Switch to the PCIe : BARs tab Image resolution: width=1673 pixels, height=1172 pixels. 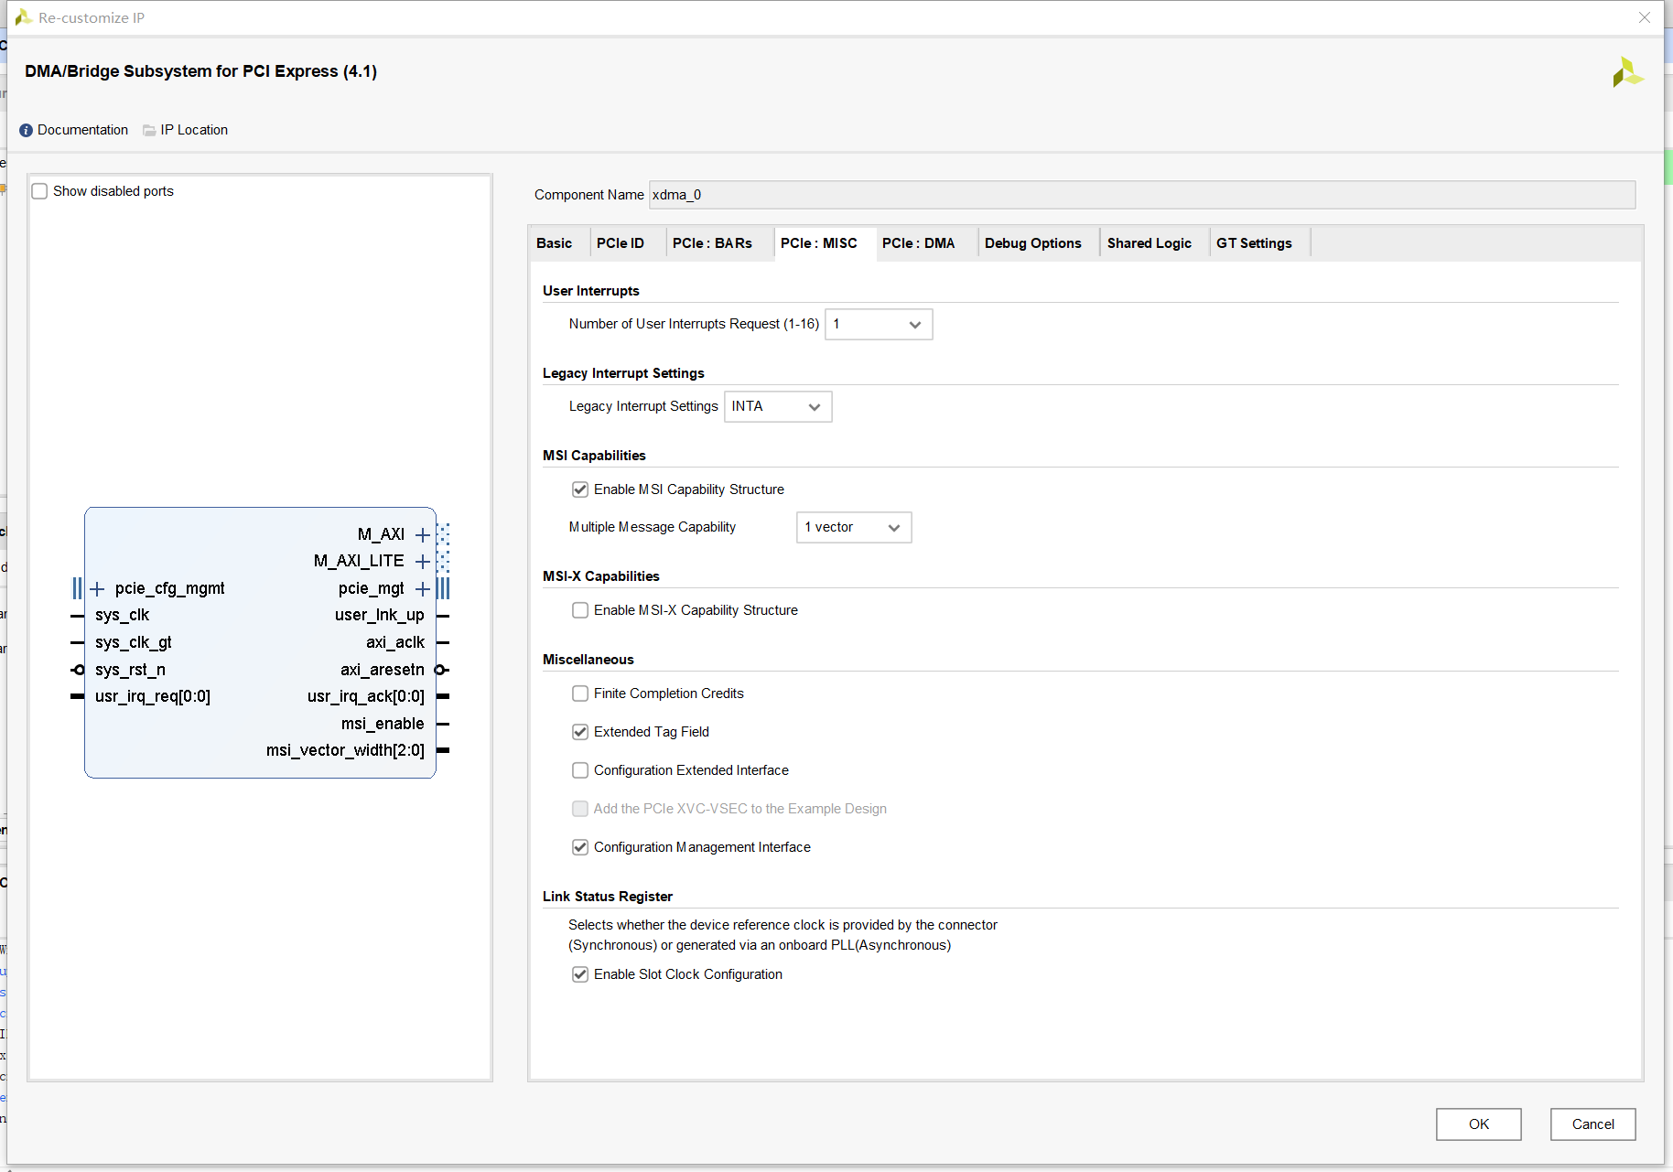tap(712, 243)
